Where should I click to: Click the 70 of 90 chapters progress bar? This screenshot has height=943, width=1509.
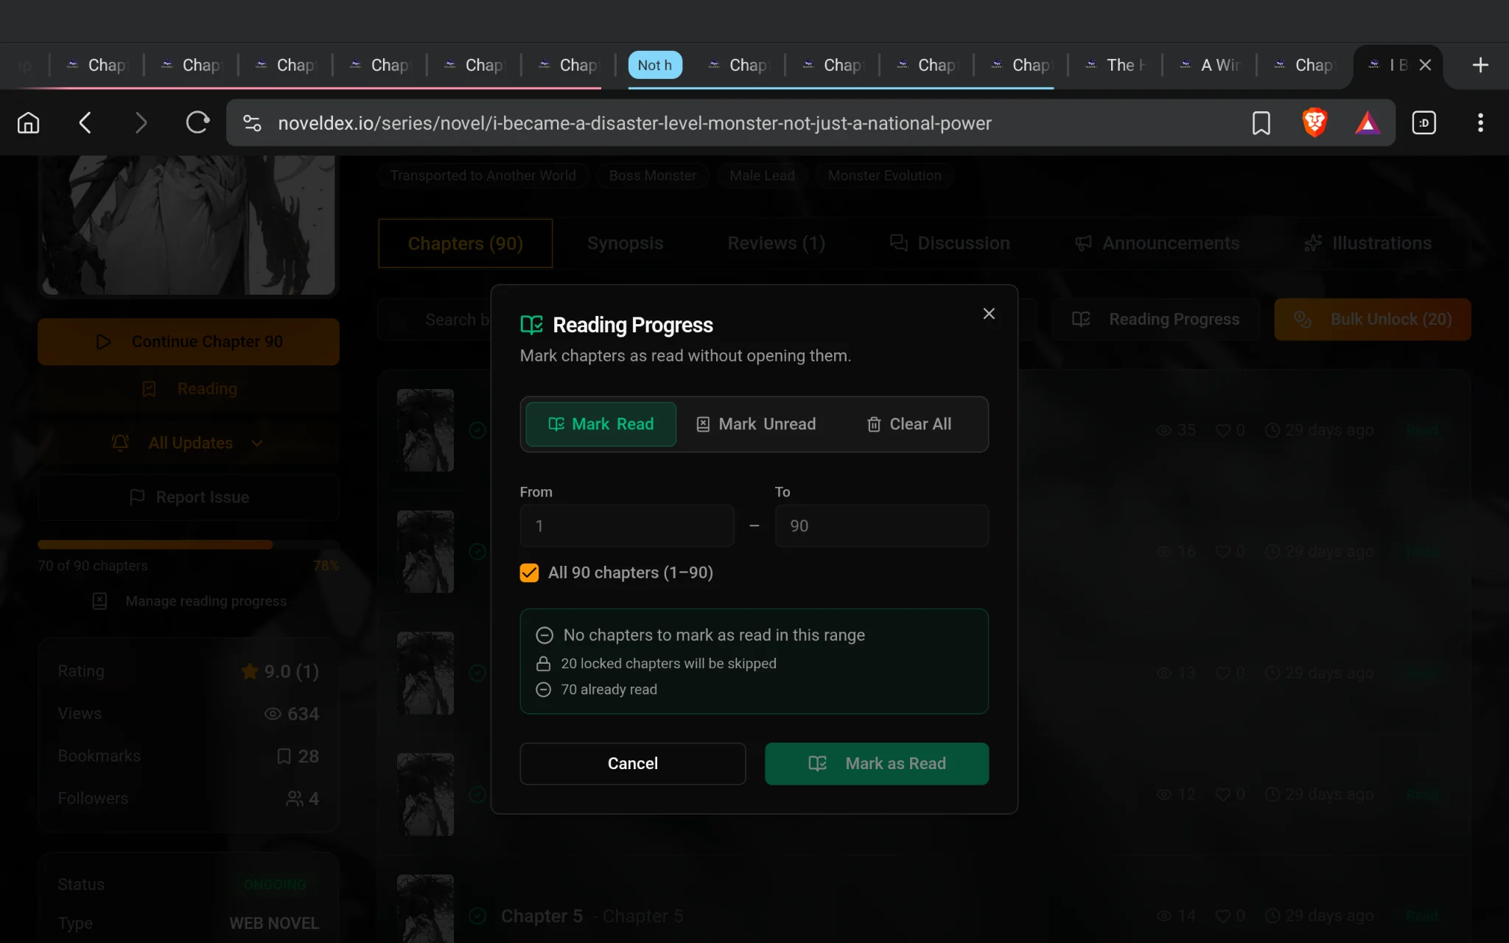(189, 545)
